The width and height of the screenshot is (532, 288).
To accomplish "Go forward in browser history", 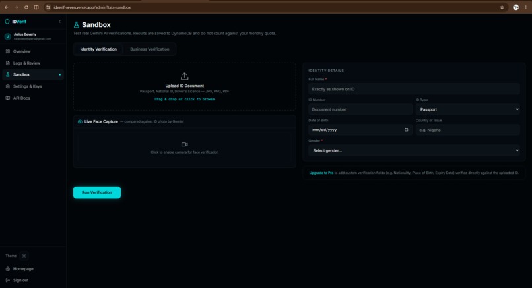I will point(16,7).
